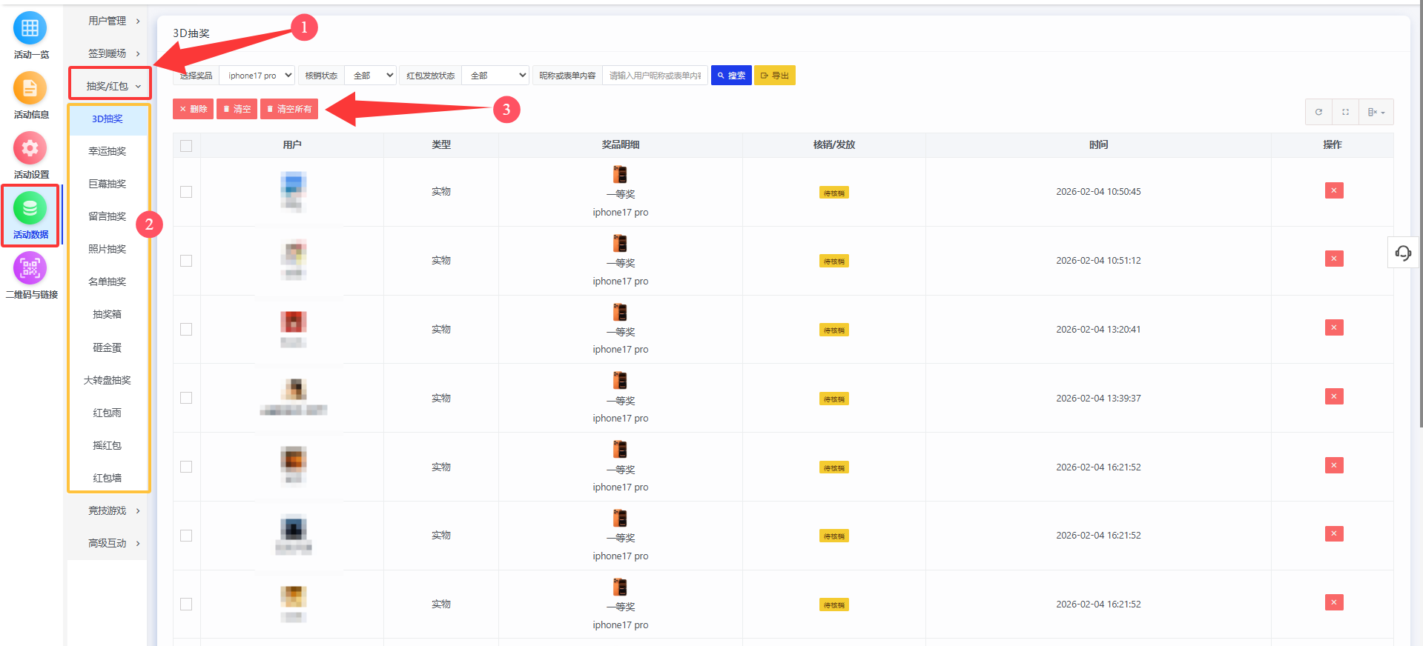Screen dimensions: 1423x646
Task: Expand the 核销状态 dropdown
Action: pos(370,76)
